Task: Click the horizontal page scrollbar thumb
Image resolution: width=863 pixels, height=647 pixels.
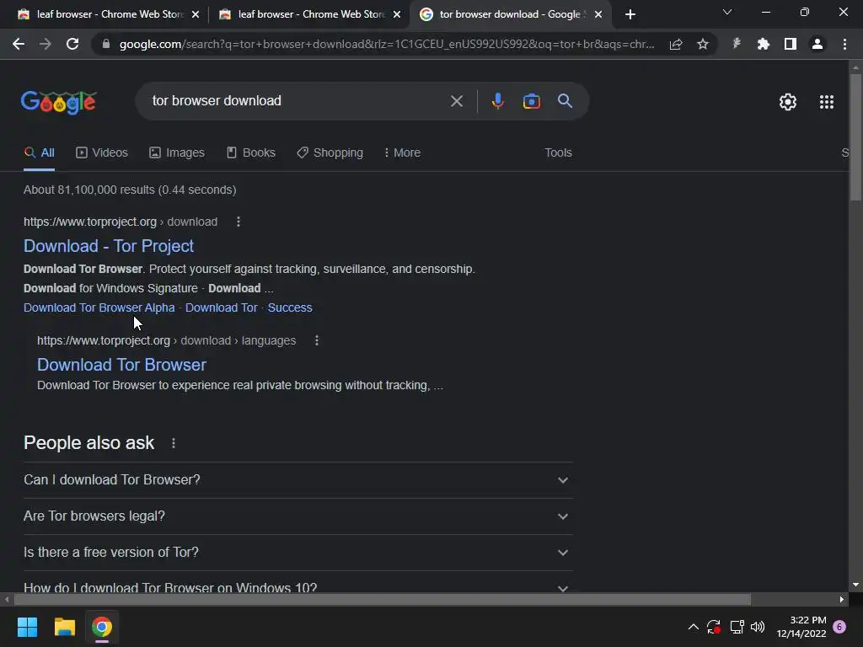Action: tap(383, 600)
